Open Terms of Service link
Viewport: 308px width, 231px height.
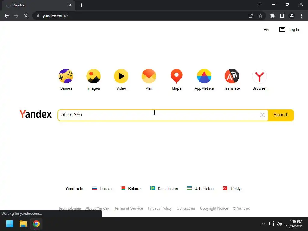(x=129, y=208)
